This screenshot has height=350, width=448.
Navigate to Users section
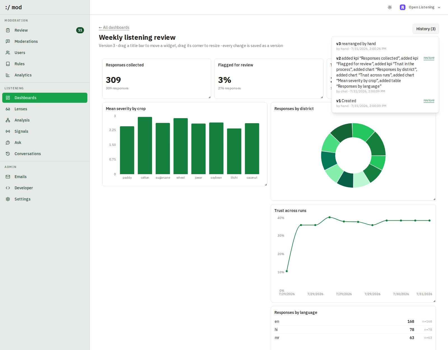tap(45, 53)
